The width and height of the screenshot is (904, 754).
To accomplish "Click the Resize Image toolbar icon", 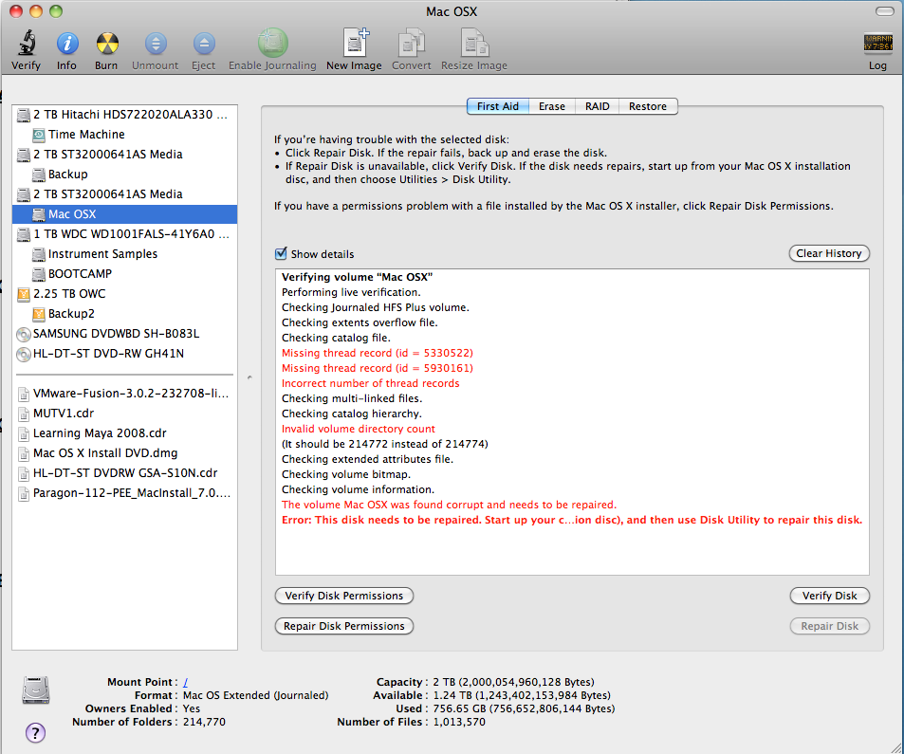I will point(474,43).
